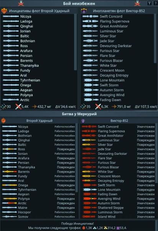
Task: Click the alien fleet acceleration arrow icon
Action: click(114, 106)
